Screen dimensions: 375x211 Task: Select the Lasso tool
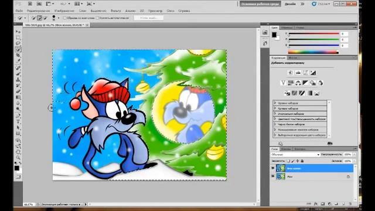point(18,43)
